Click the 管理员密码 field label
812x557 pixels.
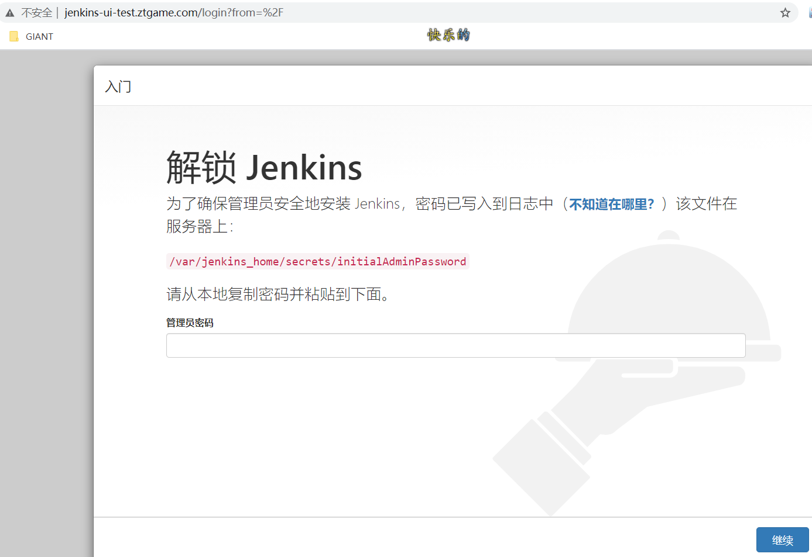[190, 323]
